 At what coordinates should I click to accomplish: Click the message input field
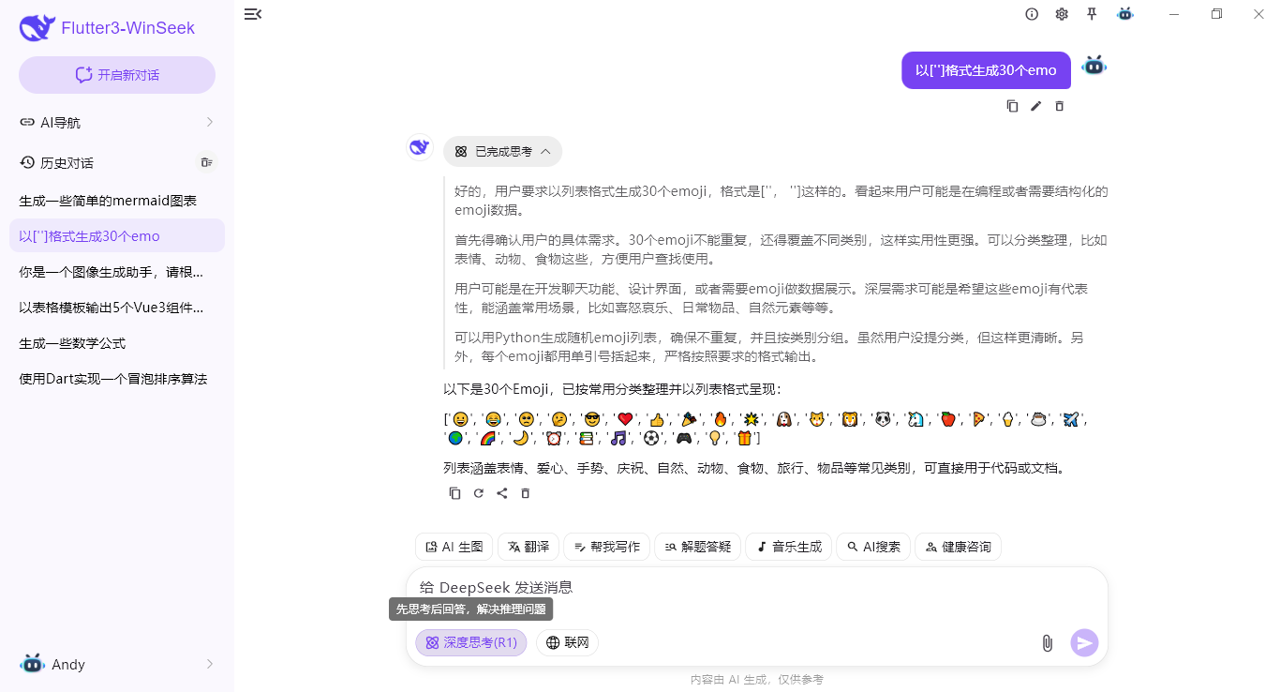tap(750, 586)
